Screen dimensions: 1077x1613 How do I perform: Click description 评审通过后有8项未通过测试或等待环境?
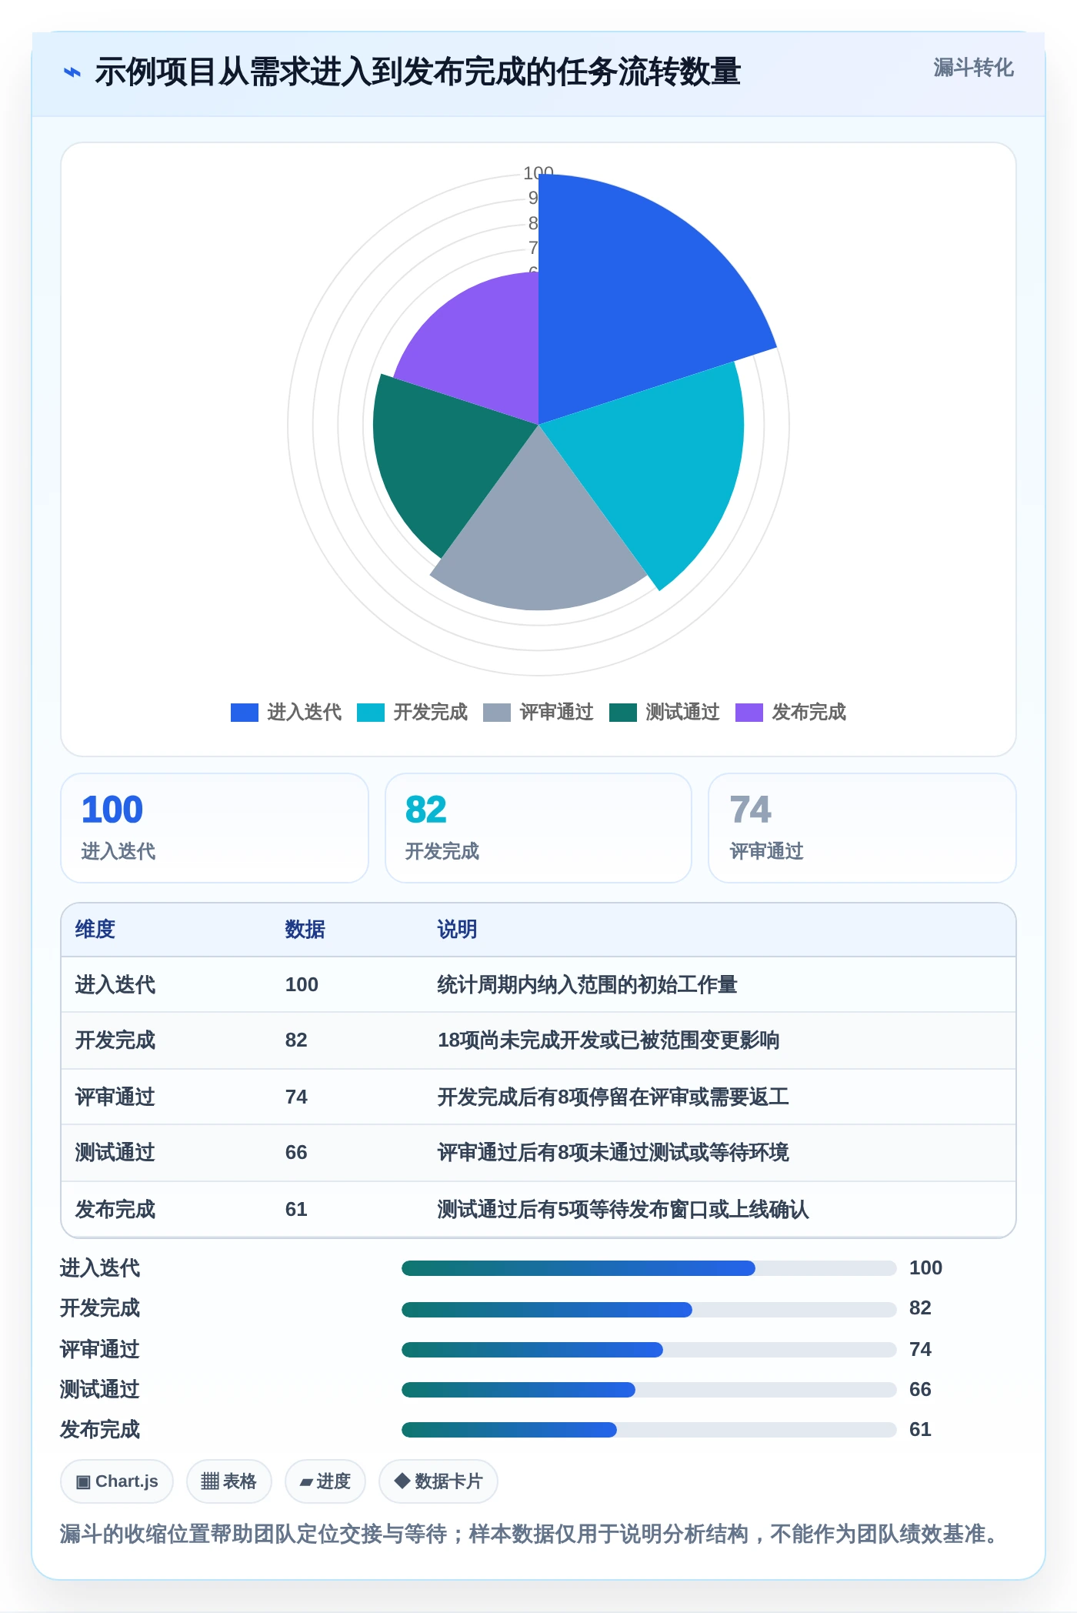click(x=613, y=1153)
